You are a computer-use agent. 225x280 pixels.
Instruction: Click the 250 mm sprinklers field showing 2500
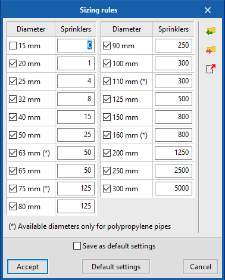(x=173, y=170)
